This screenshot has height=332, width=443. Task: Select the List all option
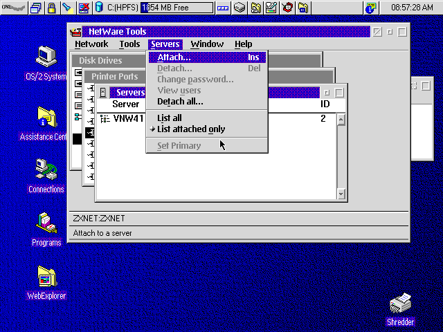pyautogui.click(x=207, y=118)
